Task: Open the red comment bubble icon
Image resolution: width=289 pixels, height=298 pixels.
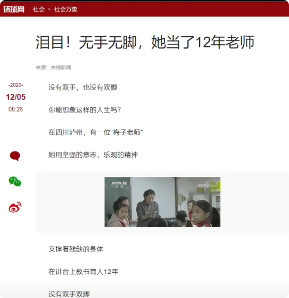Action: 15,156
